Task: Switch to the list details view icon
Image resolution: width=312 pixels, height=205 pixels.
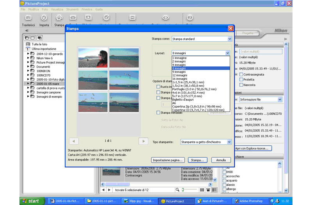Action: (x=214, y=190)
